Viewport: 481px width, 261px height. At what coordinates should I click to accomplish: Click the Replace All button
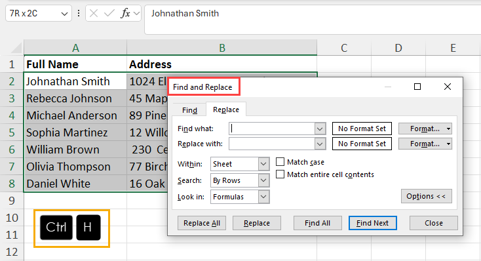[x=202, y=223]
